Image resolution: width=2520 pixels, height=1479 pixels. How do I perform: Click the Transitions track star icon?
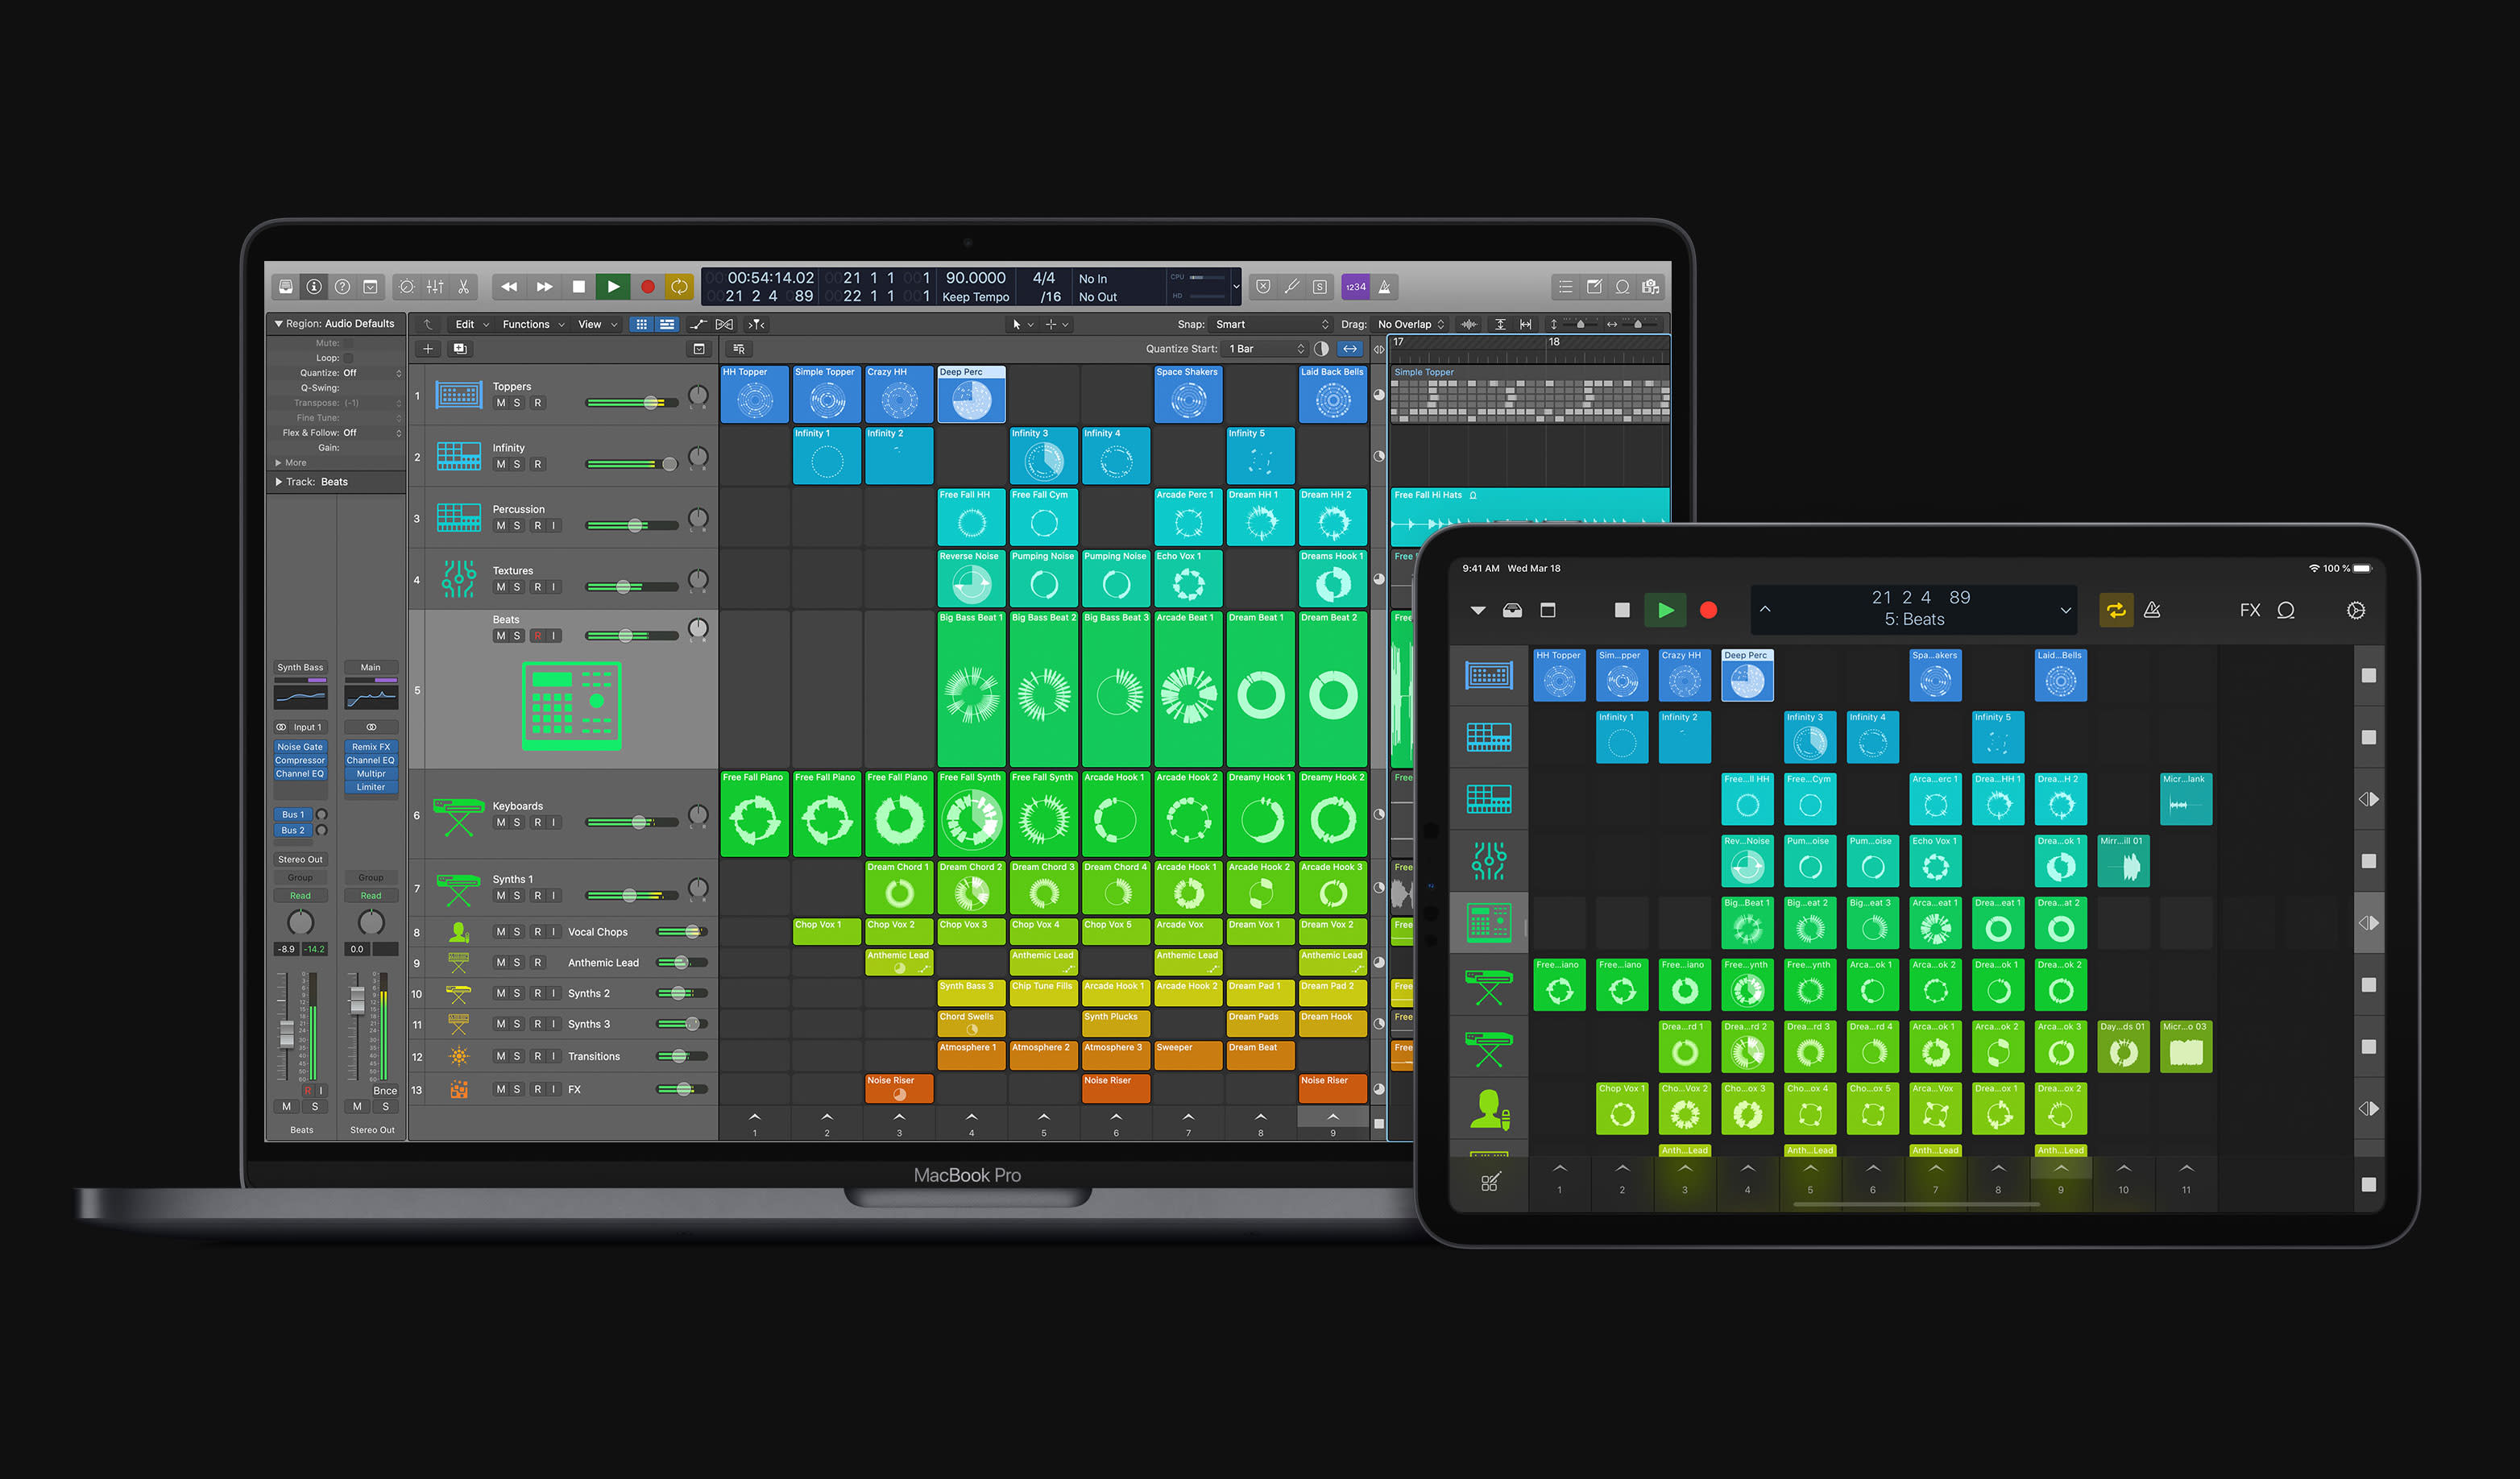click(463, 1054)
